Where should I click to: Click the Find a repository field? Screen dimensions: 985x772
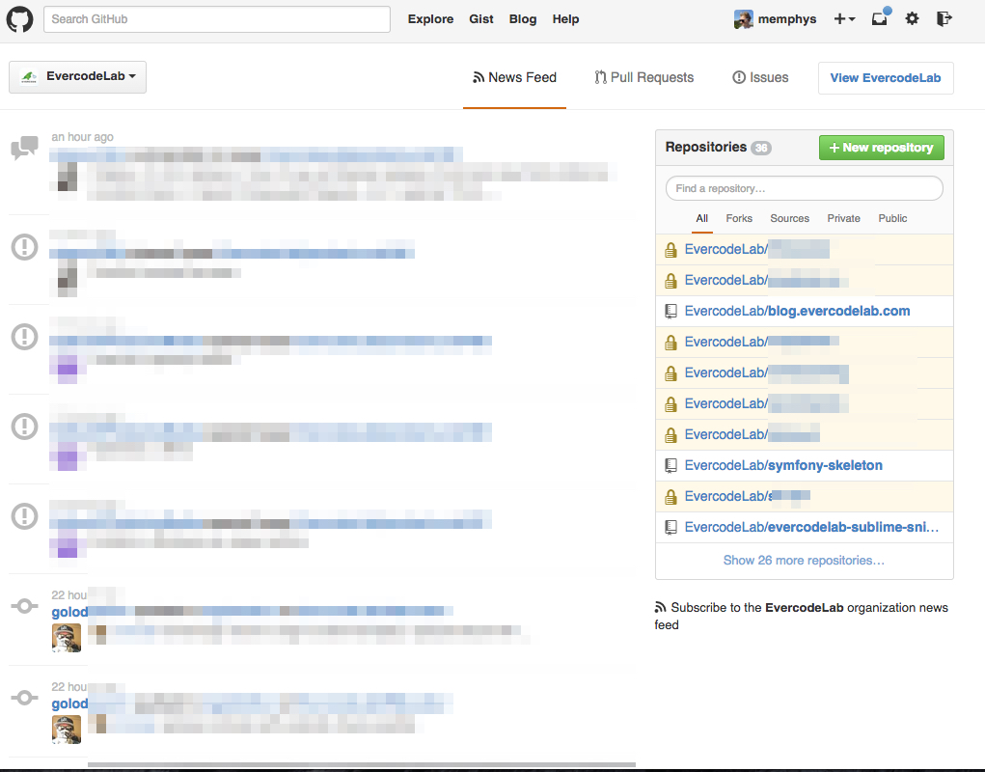(x=804, y=188)
